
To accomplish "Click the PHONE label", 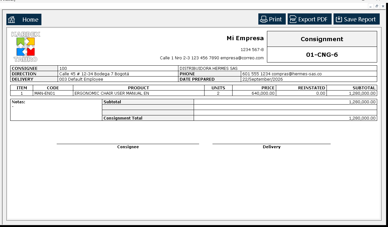I will (x=187, y=74).
